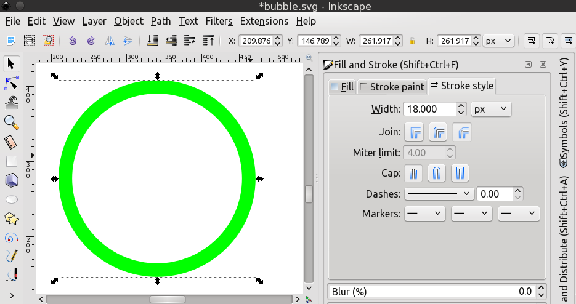
Task: Click the dash offset 0.00 field
Action: click(x=495, y=194)
